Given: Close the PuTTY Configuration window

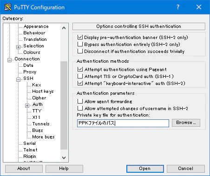Looking at the screenshot, I should coord(199,7).
